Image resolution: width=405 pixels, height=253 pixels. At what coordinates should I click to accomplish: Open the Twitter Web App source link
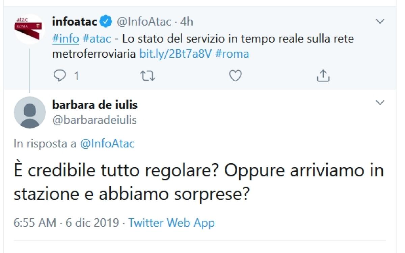pos(170,223)
